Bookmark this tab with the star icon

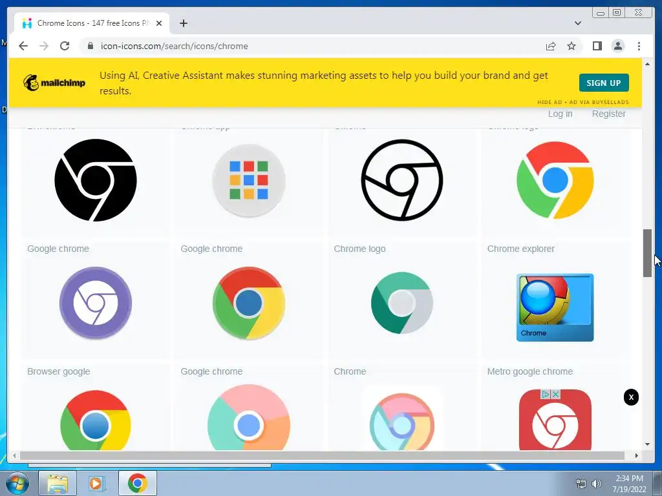coord(571,46)
